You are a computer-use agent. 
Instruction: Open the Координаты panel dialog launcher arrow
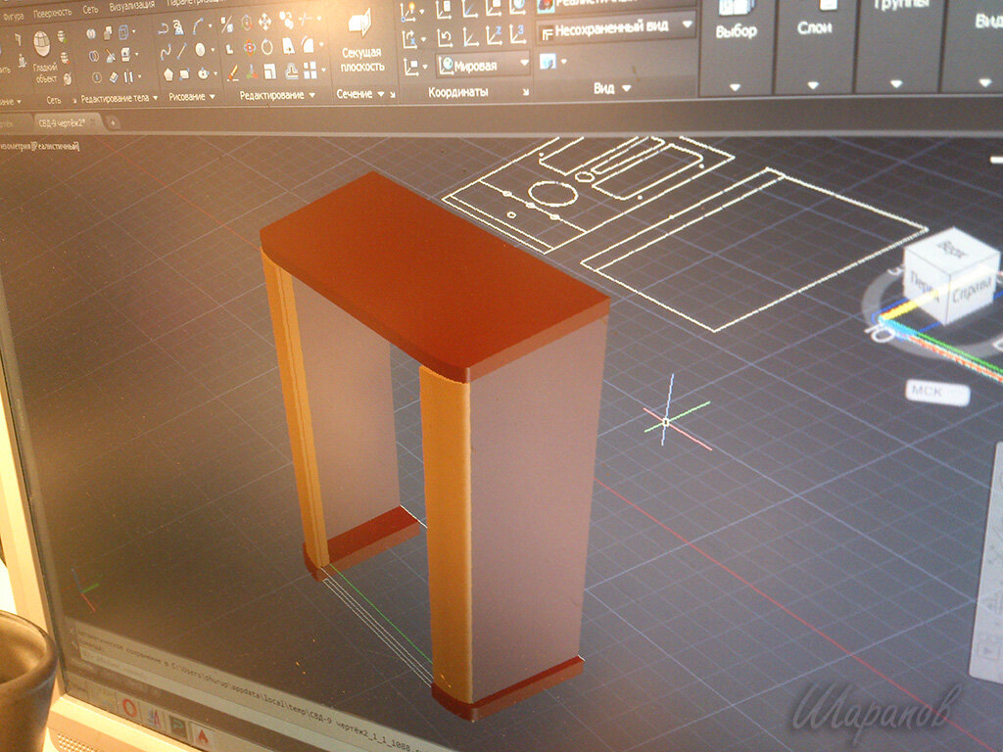(526, 93)
